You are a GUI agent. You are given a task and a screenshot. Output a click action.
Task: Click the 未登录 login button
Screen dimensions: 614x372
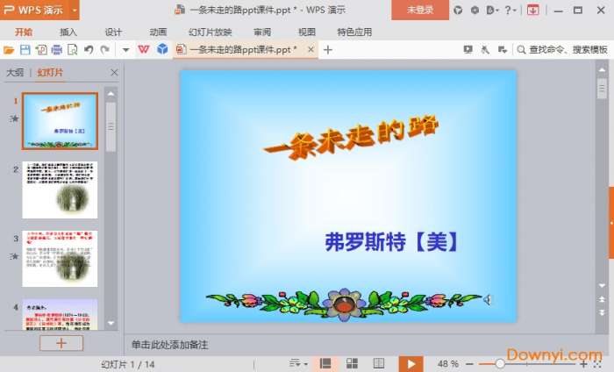tap(420, 10)
